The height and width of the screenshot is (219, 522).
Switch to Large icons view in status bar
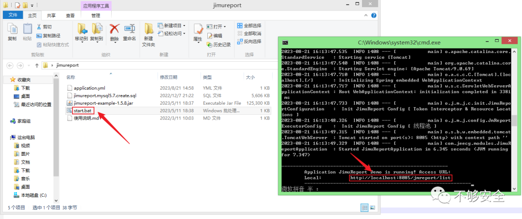coord(373,208)
